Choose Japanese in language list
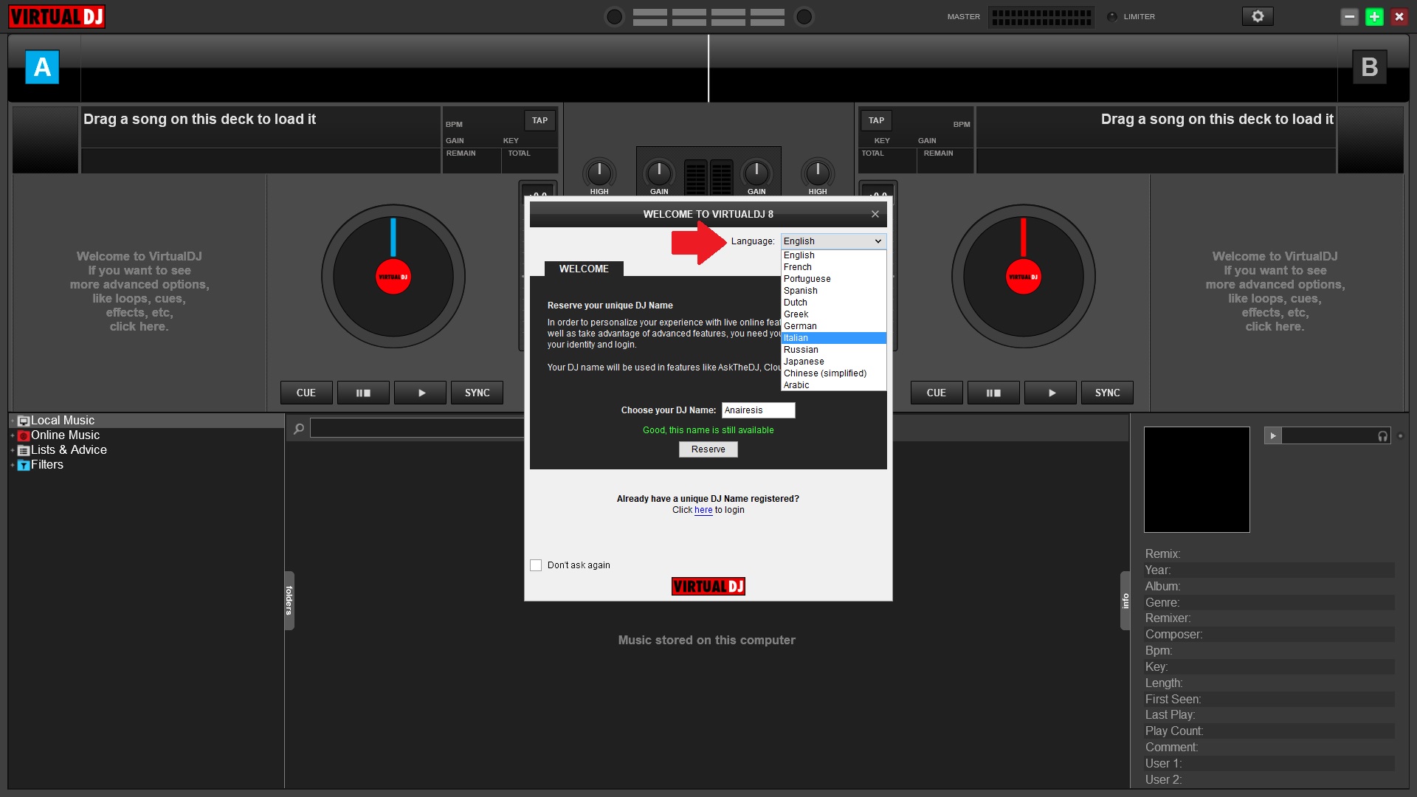This screenshot has height=797, width=1417. pyautogui.click(x=833, y=362)
